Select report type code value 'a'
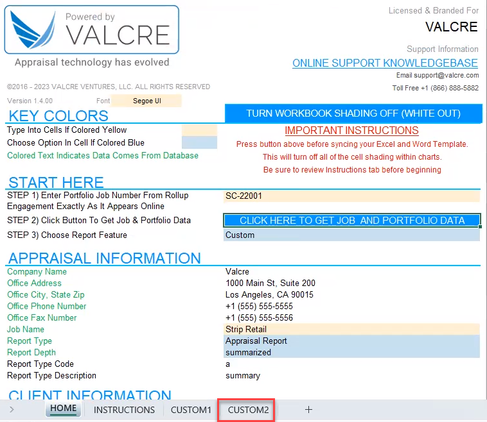The height and width of the screenshot is (422, 487). tap(227, 364)
